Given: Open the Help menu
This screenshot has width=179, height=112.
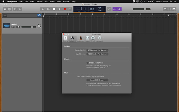Looking at the screenshot, I should tap(73, 1).
